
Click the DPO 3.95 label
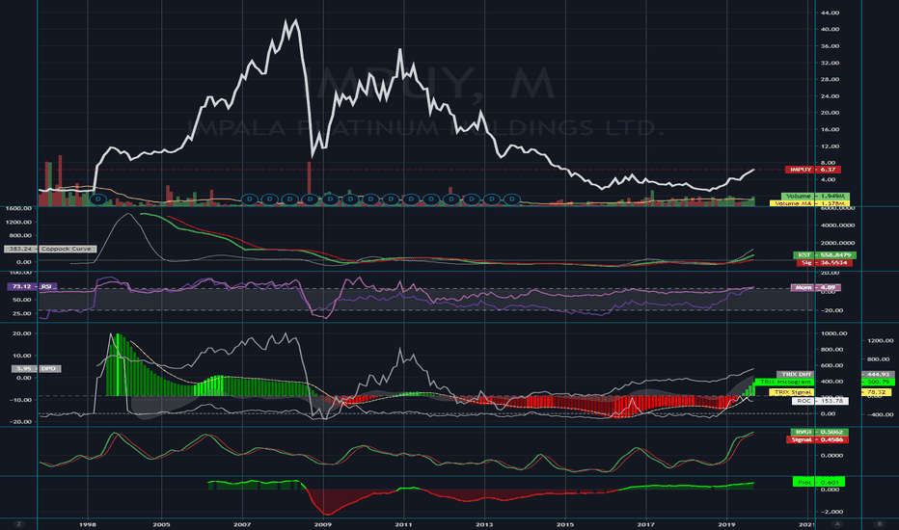(x=36, y=368)
